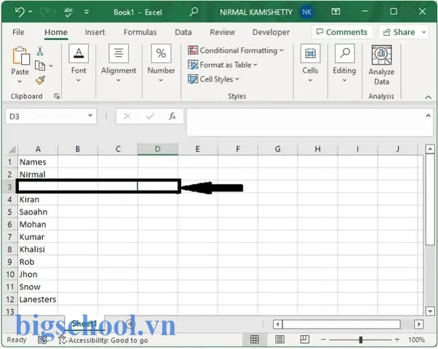This screenshot has width=438, height=349.
Task: Click the Undo icon in title bar
Action: [20, 12]
